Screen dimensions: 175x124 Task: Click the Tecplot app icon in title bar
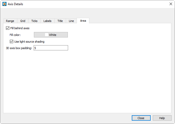[x=4, y=4]
